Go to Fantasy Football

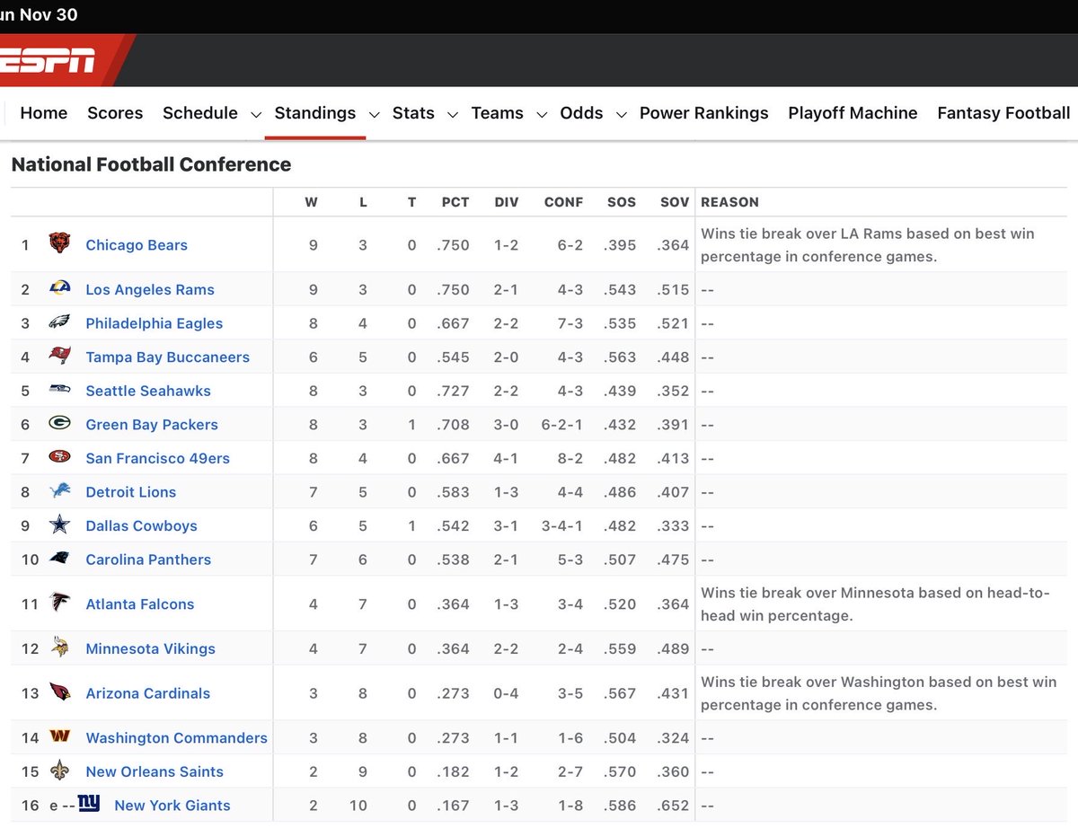(x=1003, y=113)
